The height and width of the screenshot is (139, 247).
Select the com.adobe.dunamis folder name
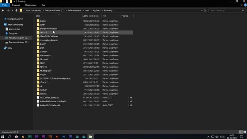click(x=49, y=40)
